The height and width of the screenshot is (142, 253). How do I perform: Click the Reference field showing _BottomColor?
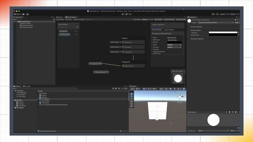174,40
